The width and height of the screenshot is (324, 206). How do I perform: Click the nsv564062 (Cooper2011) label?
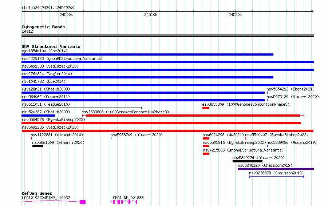[x=46, y=97]
